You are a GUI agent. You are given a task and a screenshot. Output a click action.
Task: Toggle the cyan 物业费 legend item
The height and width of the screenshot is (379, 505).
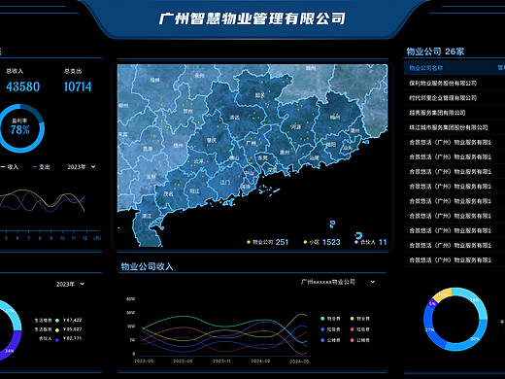click(330, 319)
